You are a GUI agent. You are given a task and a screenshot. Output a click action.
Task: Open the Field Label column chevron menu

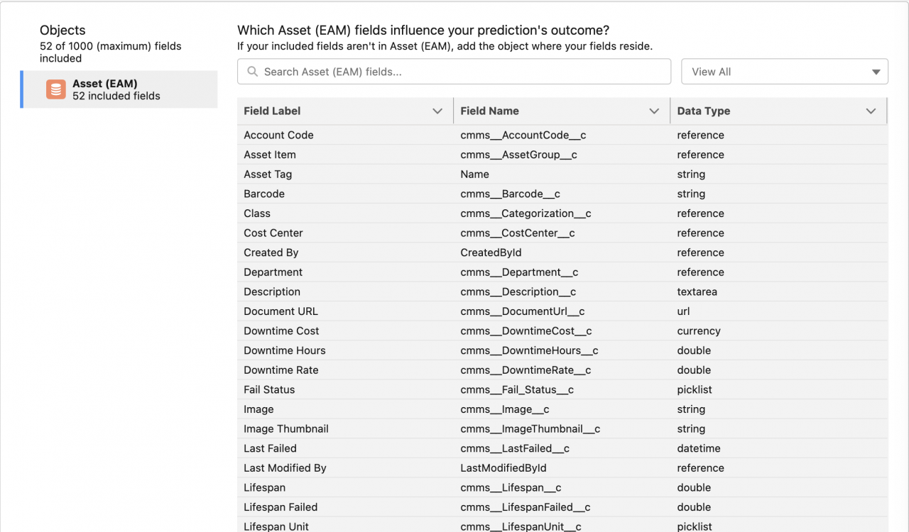pyautogui.click(x=437, y=111)
